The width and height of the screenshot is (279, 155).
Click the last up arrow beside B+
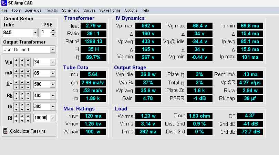coord(28,82)
